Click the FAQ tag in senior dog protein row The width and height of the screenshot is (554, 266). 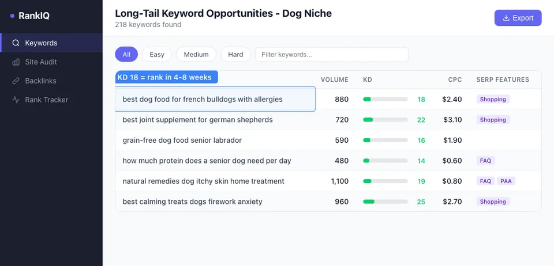[485, 161]
